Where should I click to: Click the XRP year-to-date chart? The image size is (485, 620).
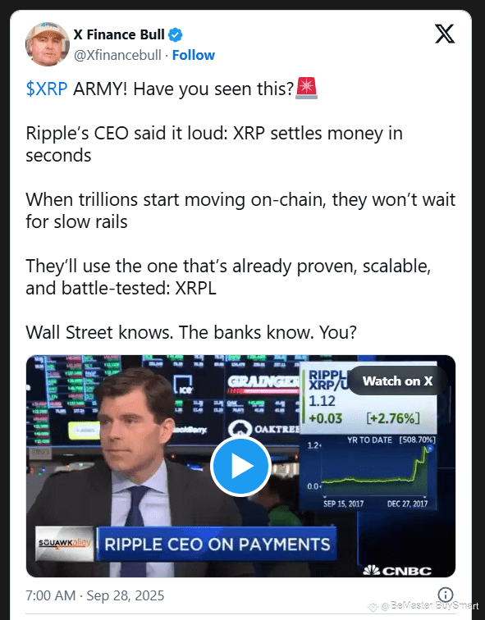(369, 472)
